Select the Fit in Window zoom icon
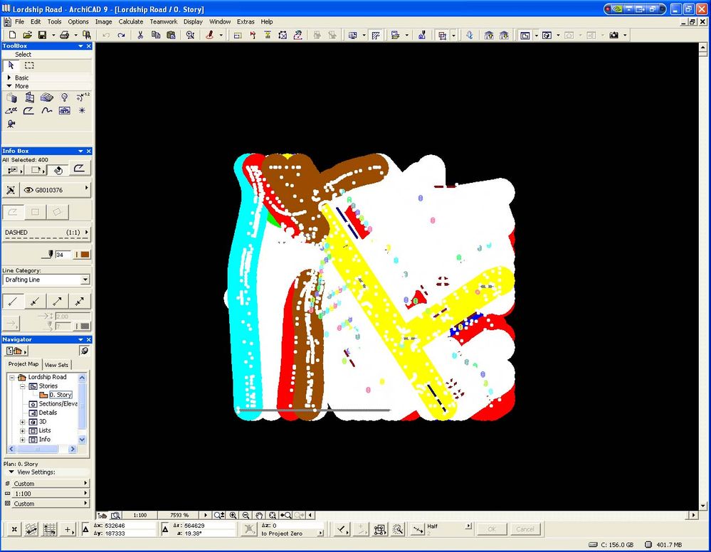 click(273, 514)
